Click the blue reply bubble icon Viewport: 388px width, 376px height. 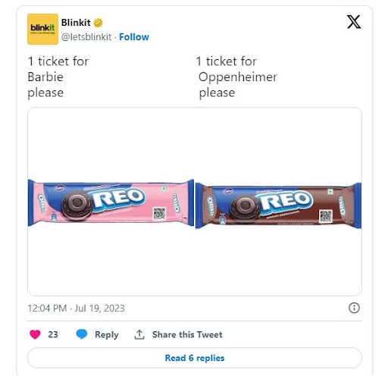pos(82,334)
